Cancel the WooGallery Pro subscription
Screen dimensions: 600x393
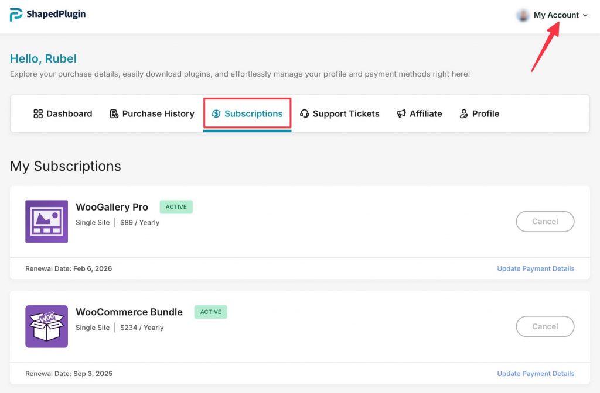click(x=545, y=222)
